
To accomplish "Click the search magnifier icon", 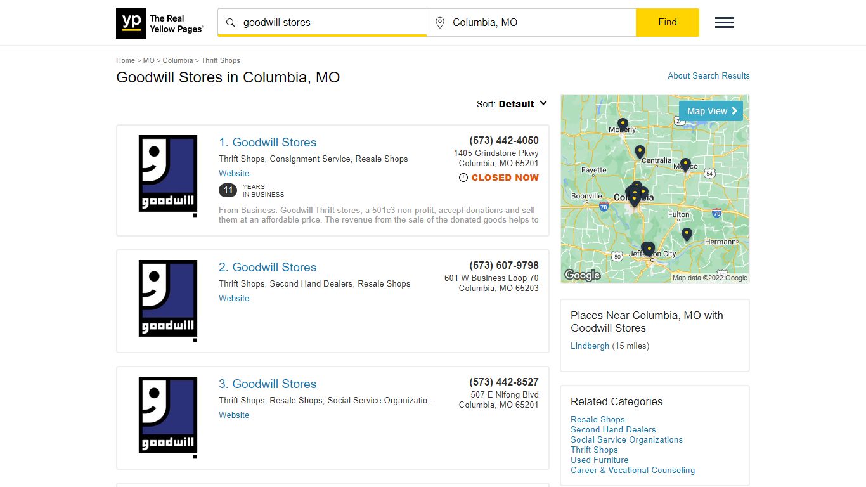I will click(231, 23).
